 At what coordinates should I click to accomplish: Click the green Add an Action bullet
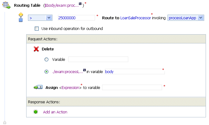point(36,112)
